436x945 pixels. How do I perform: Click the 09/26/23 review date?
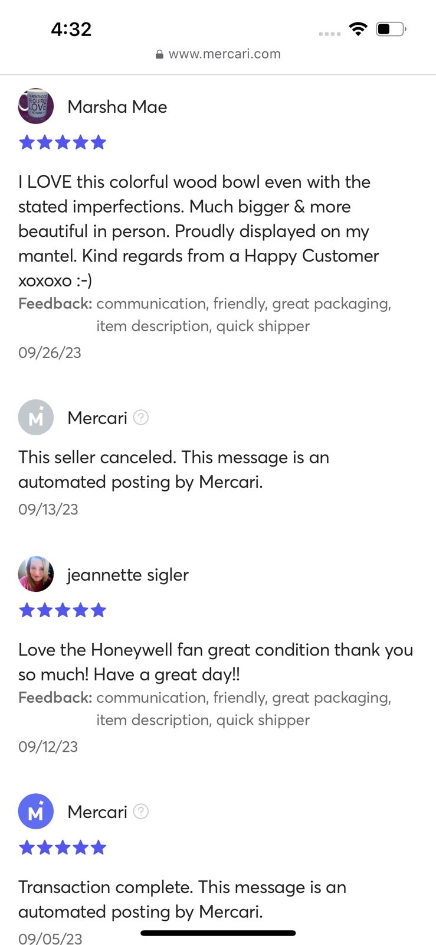[50, 353]
